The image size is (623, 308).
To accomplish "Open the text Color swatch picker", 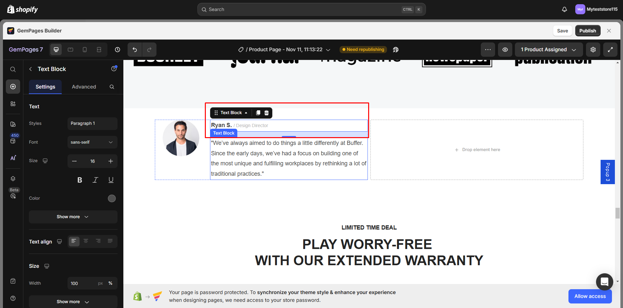I will click(112, 198).
